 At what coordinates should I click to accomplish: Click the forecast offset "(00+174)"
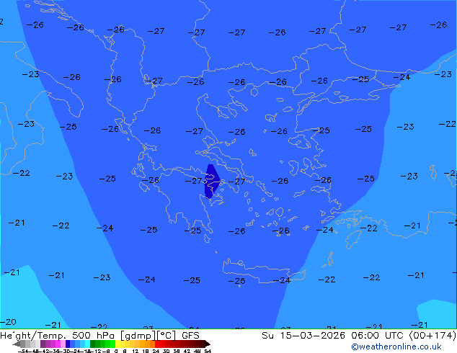[x=432, y=336]
